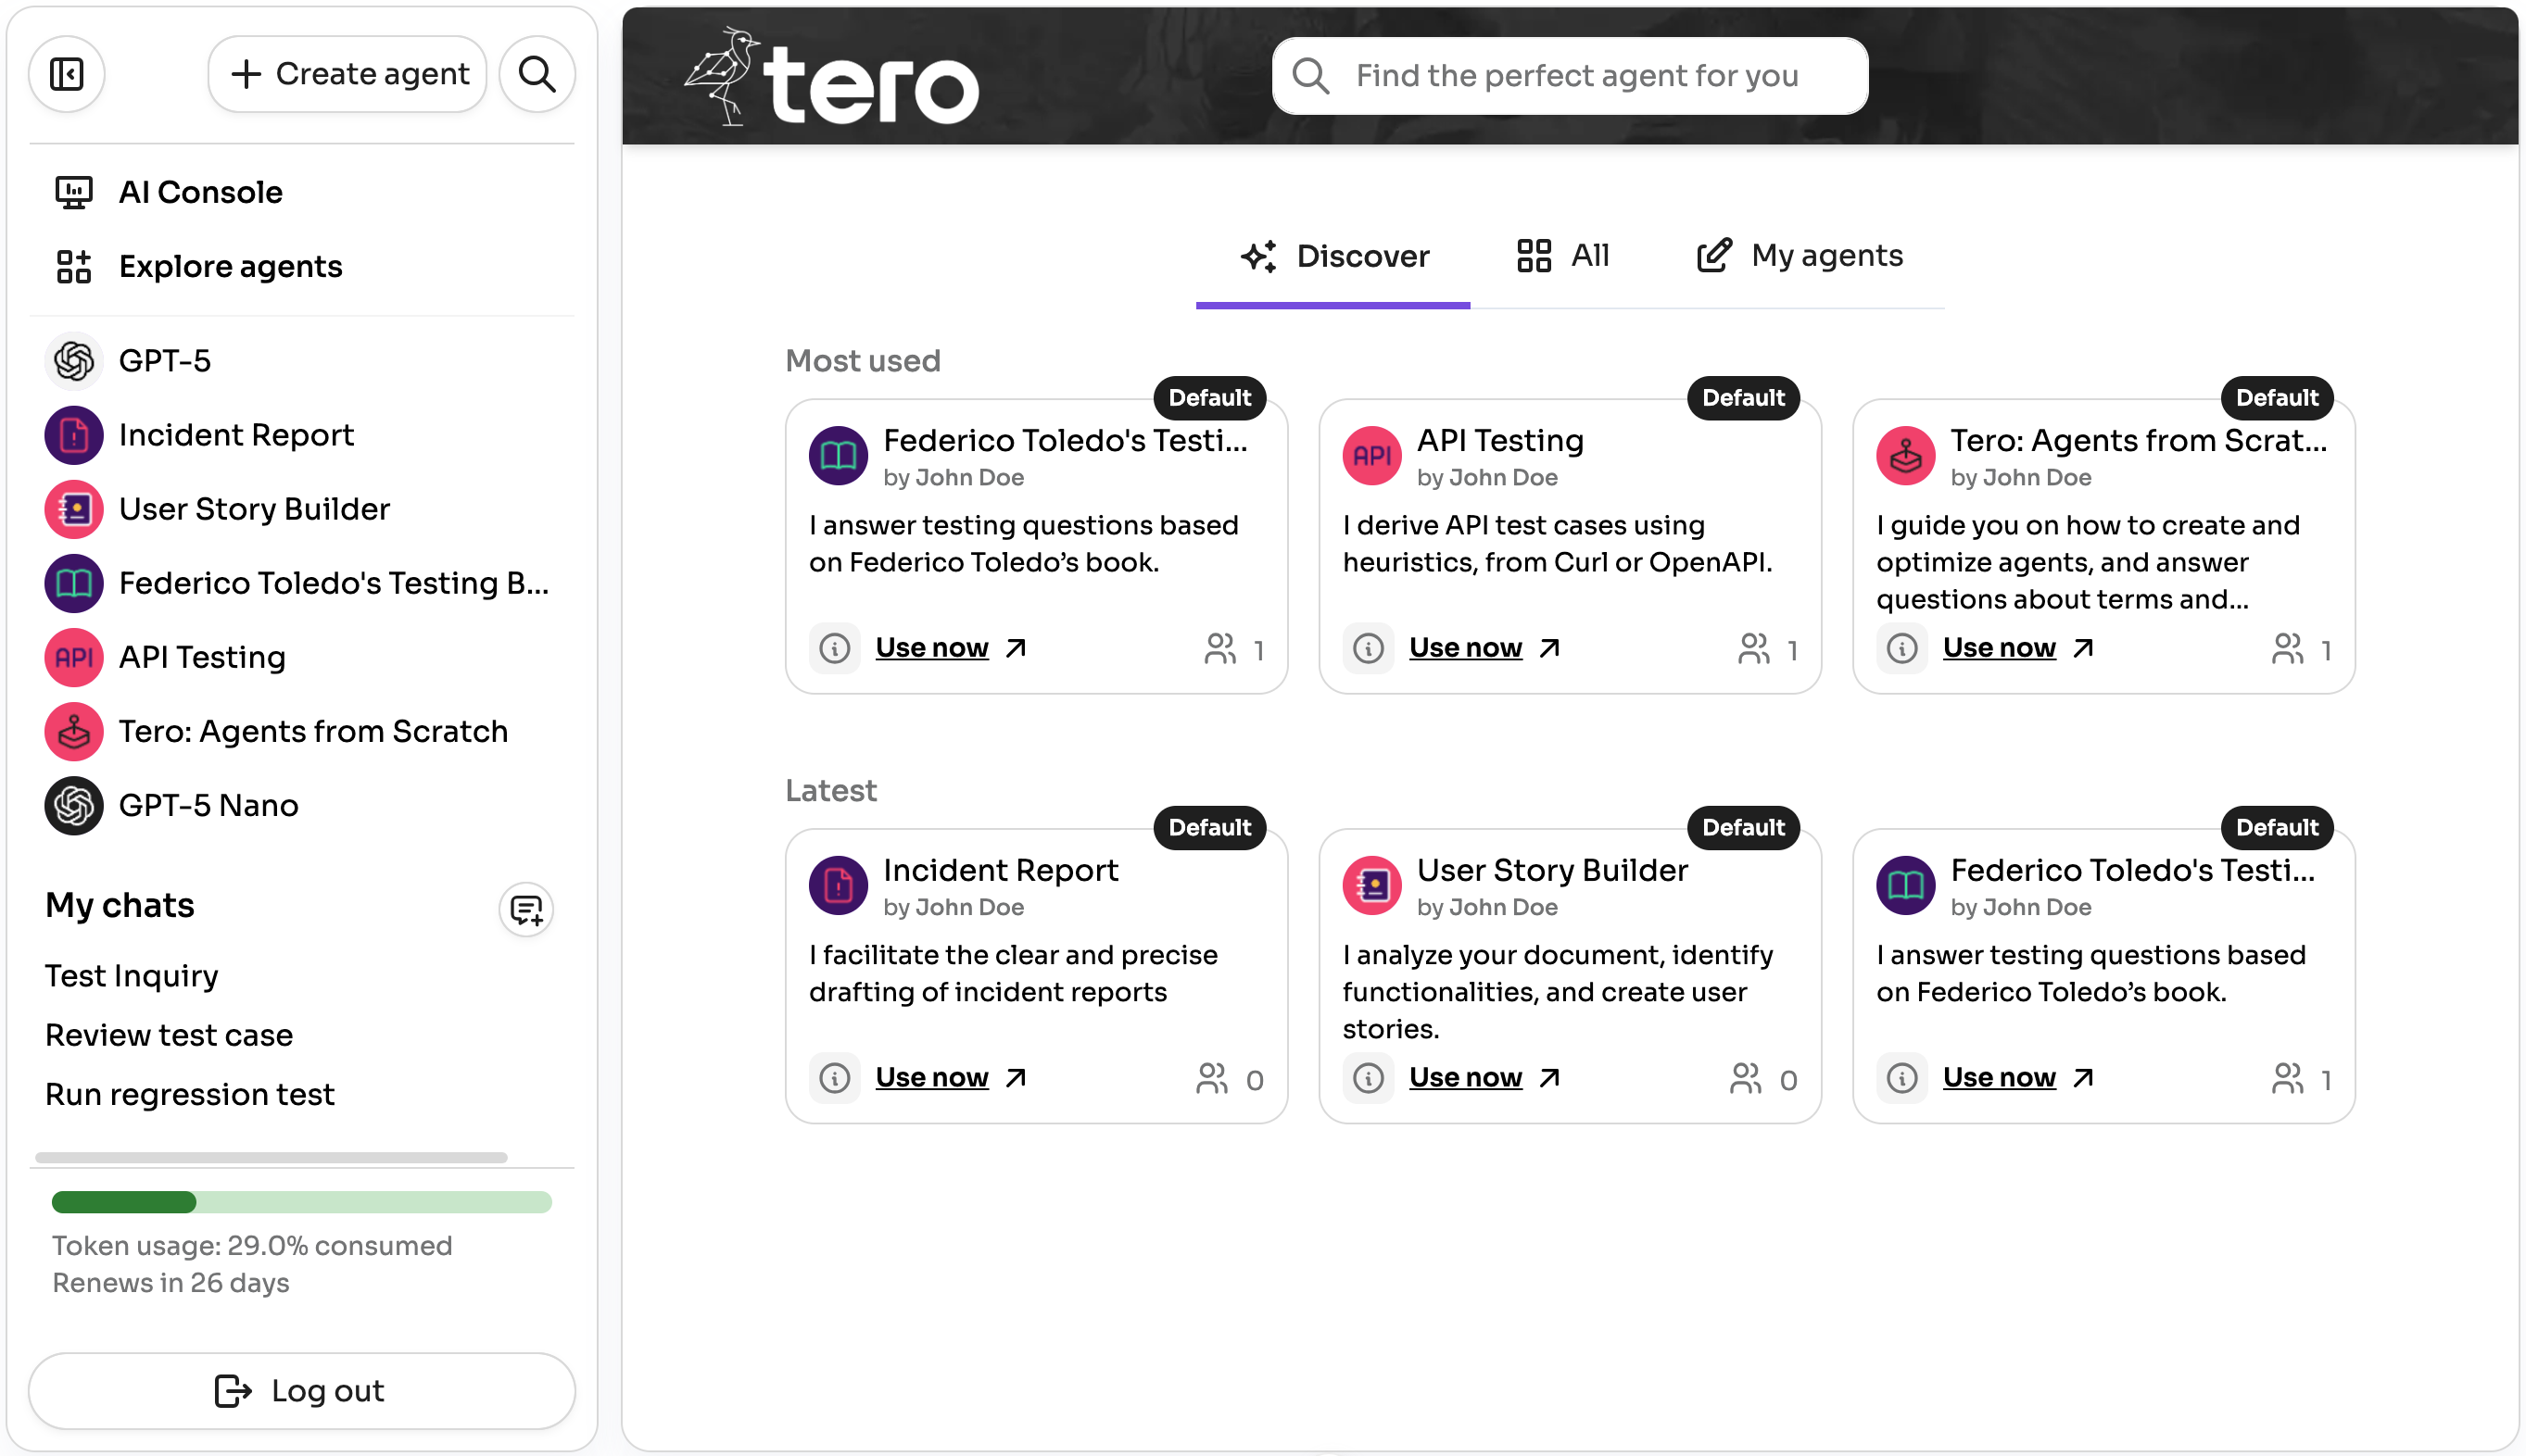Click Use now on API Testing card
Screen dimensions: 2526x1456
[1466, 648]
